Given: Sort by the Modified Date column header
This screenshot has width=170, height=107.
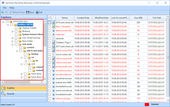Looking at the screenshot, I should (x=101, y=18).
